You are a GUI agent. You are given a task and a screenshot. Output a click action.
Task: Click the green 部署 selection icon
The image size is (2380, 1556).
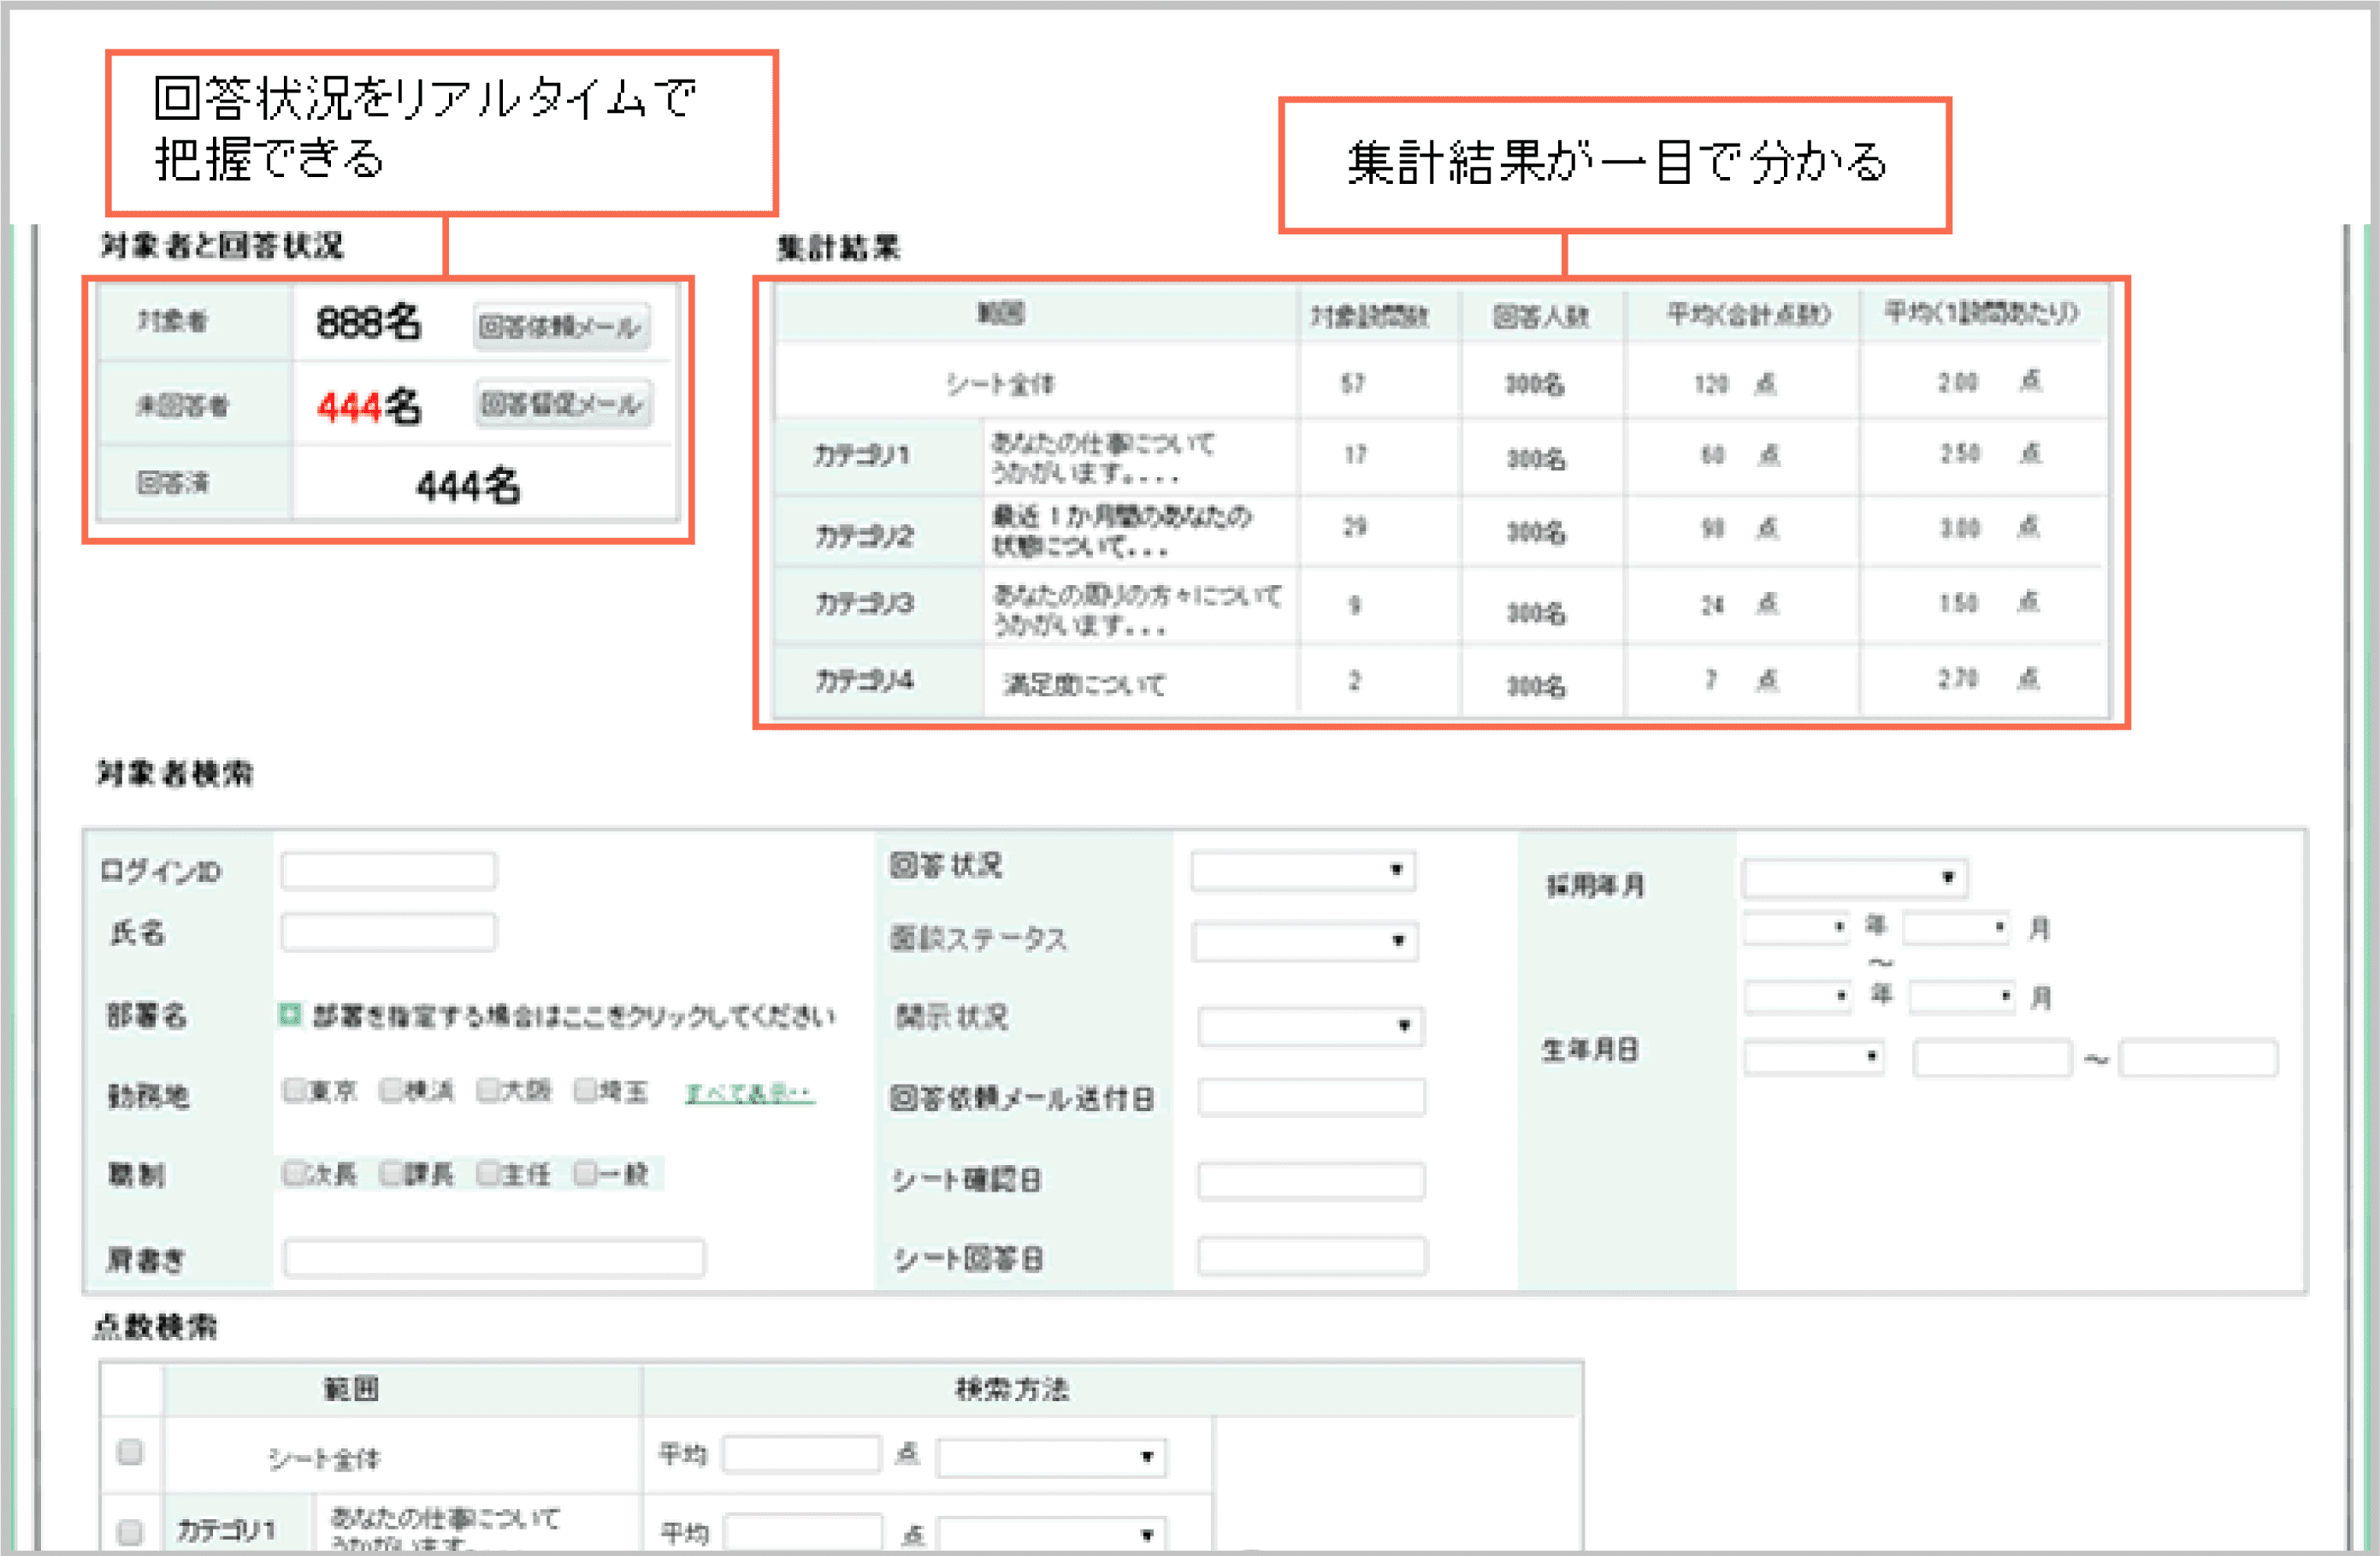tap(289, 1015)
